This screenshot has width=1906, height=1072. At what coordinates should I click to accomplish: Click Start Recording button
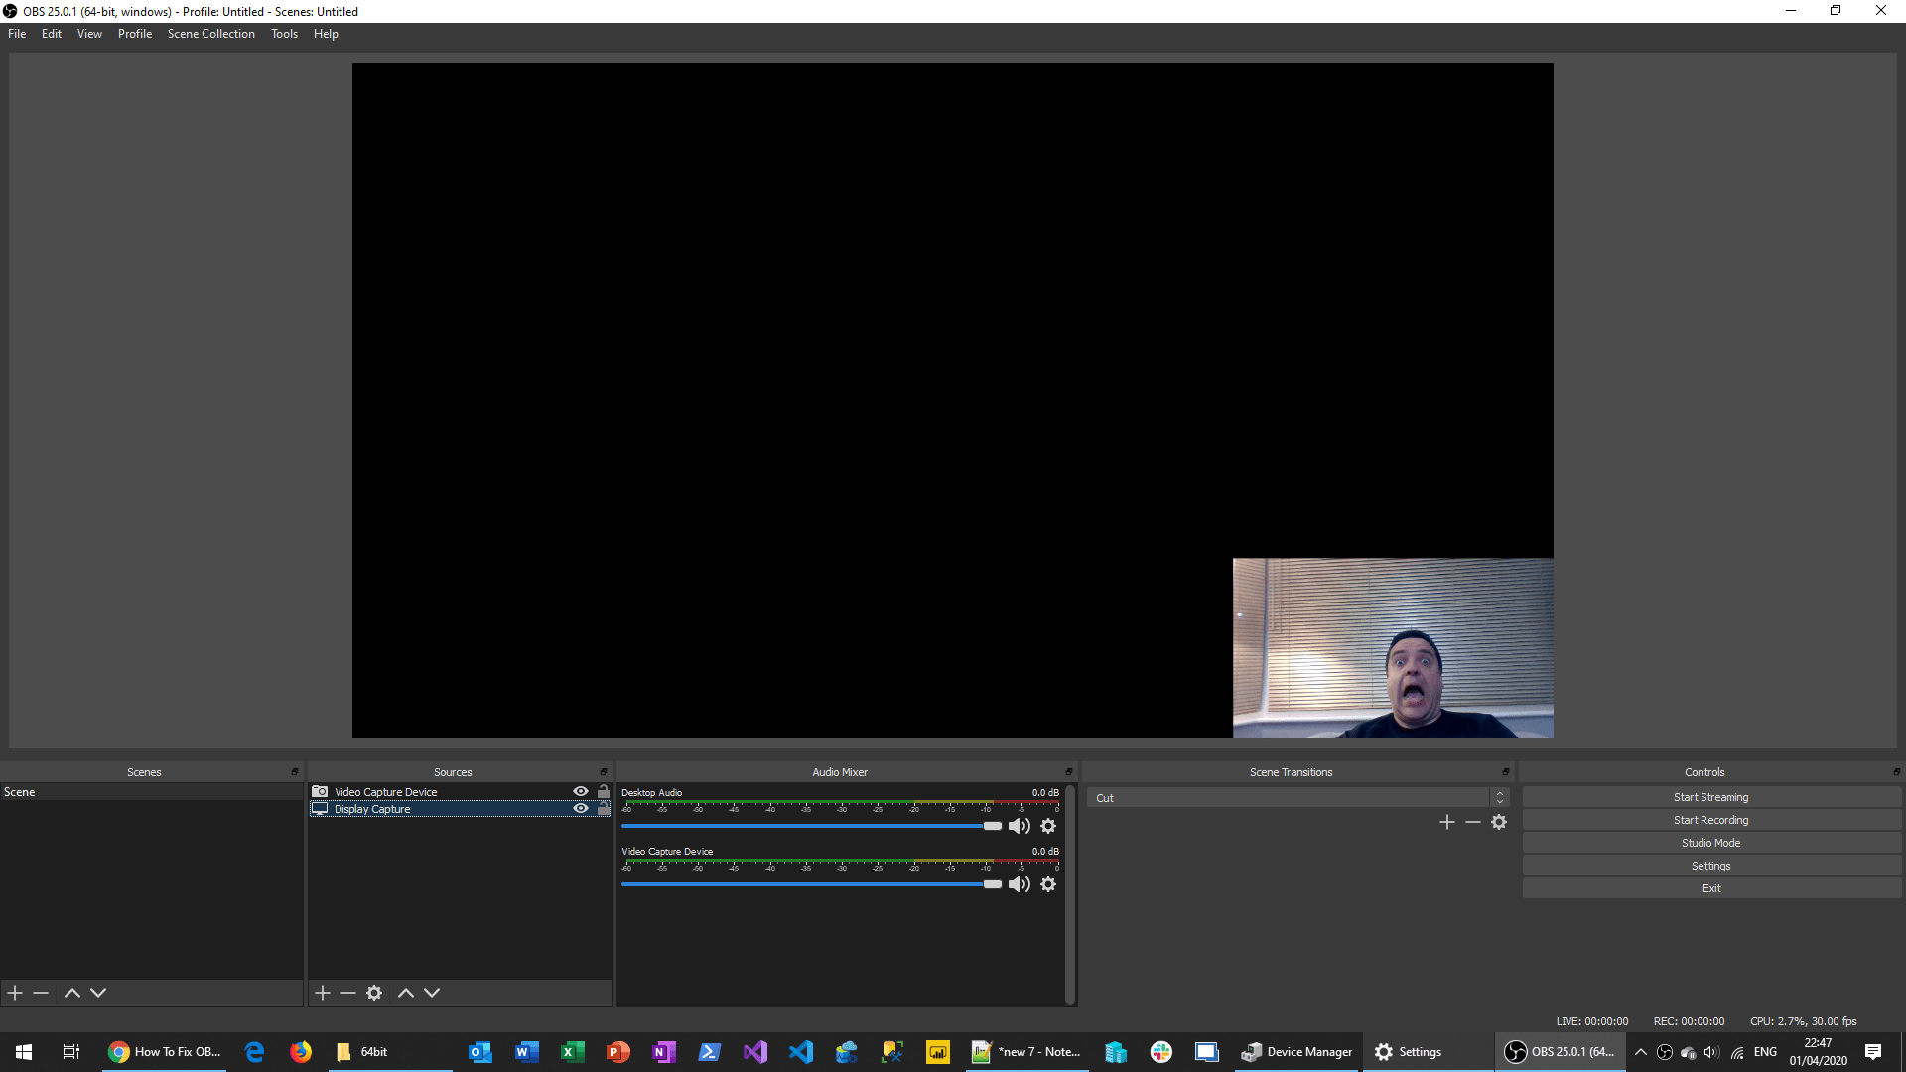tap(1710, 820)
